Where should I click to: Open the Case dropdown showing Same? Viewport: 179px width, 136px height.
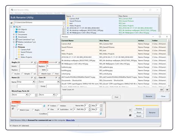tap(58, 82)
